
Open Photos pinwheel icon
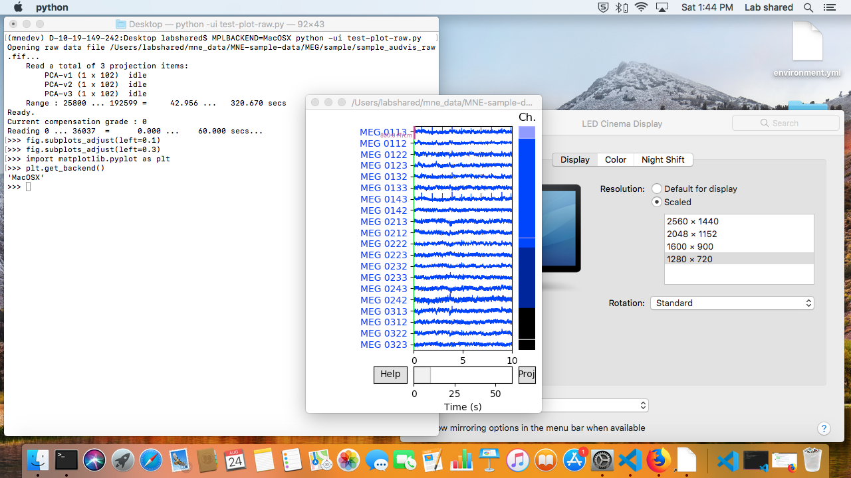[x=348, y=460]
